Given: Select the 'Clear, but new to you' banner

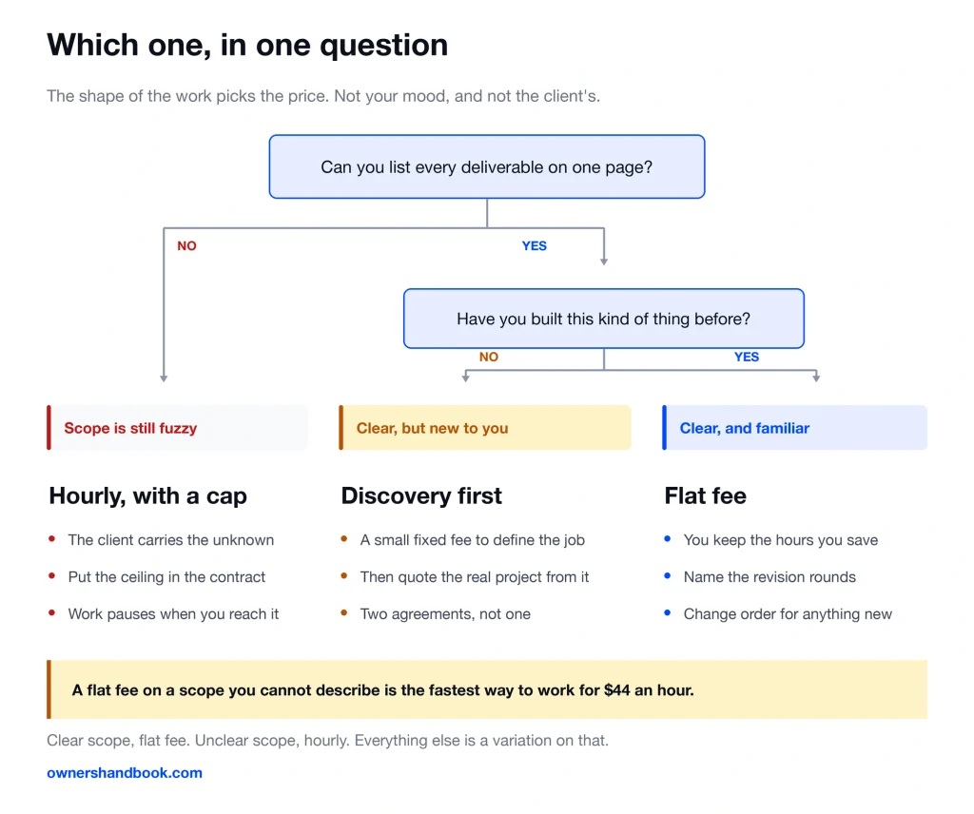Looking at the screenshot, I should pos(484,428).
